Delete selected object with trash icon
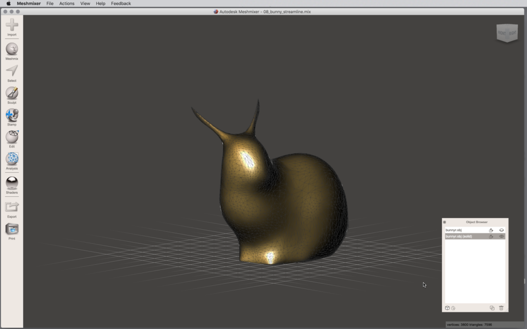The image size is (527, 329). click(x=501, y=308)
